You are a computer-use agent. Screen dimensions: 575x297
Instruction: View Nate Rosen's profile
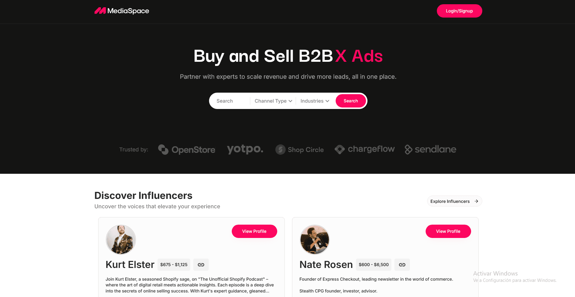[448, 231]
